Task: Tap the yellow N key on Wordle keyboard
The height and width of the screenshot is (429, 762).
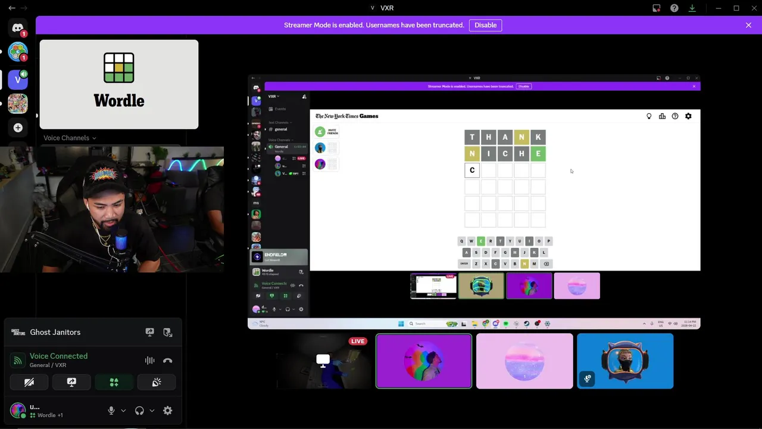Action: [524, 263]
